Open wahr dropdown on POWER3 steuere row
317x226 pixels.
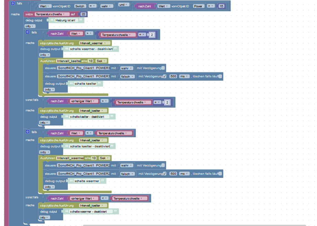126,68
